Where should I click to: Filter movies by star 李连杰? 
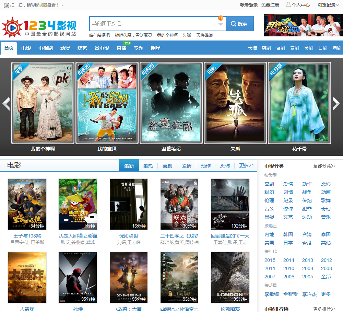[x=309, y=294]
